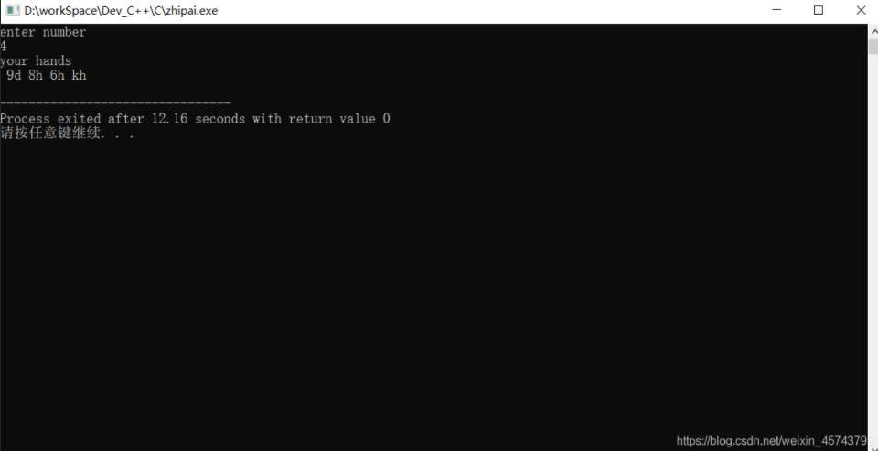Click the empty black console area
The width and height of the screenshot is (878, 451).
coord(434,280)
